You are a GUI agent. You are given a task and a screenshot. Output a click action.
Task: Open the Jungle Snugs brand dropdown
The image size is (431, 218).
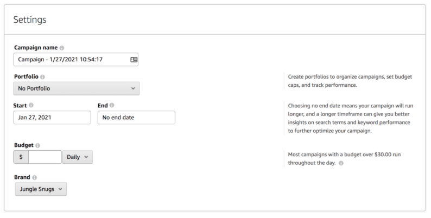click(x=41, y=189)
